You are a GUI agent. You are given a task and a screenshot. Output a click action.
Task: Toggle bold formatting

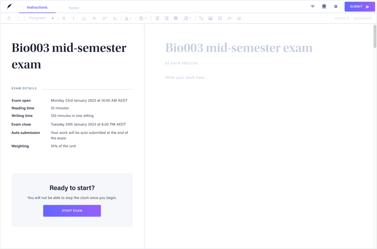click(64, 18)
